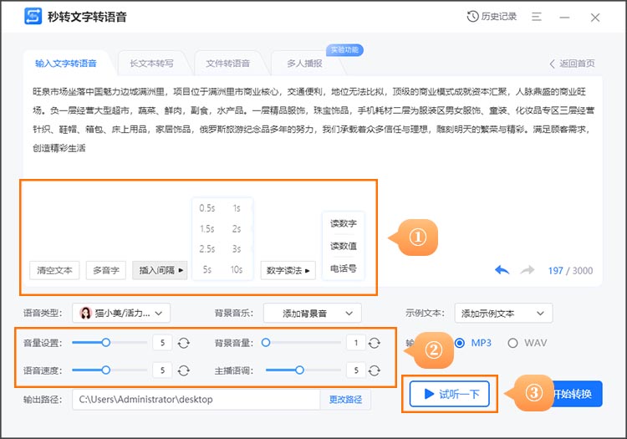This screenshot has width=627, height=439.
Task: Choose 0.5s interval option
Action: point(207,208)
